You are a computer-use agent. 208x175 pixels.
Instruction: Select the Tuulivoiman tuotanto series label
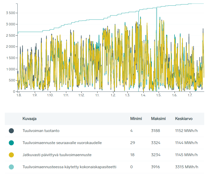point(41,131)
